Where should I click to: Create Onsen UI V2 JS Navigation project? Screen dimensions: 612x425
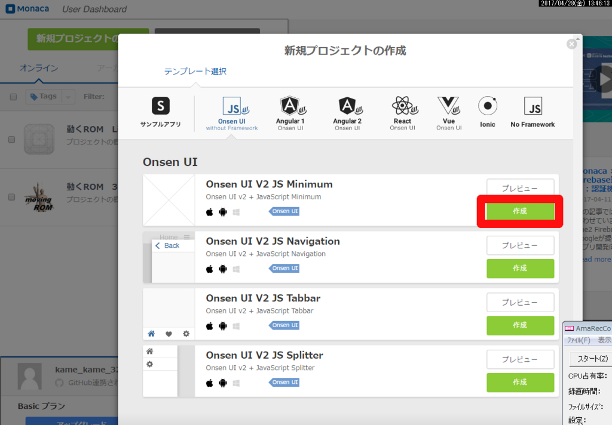click(520, 268)
